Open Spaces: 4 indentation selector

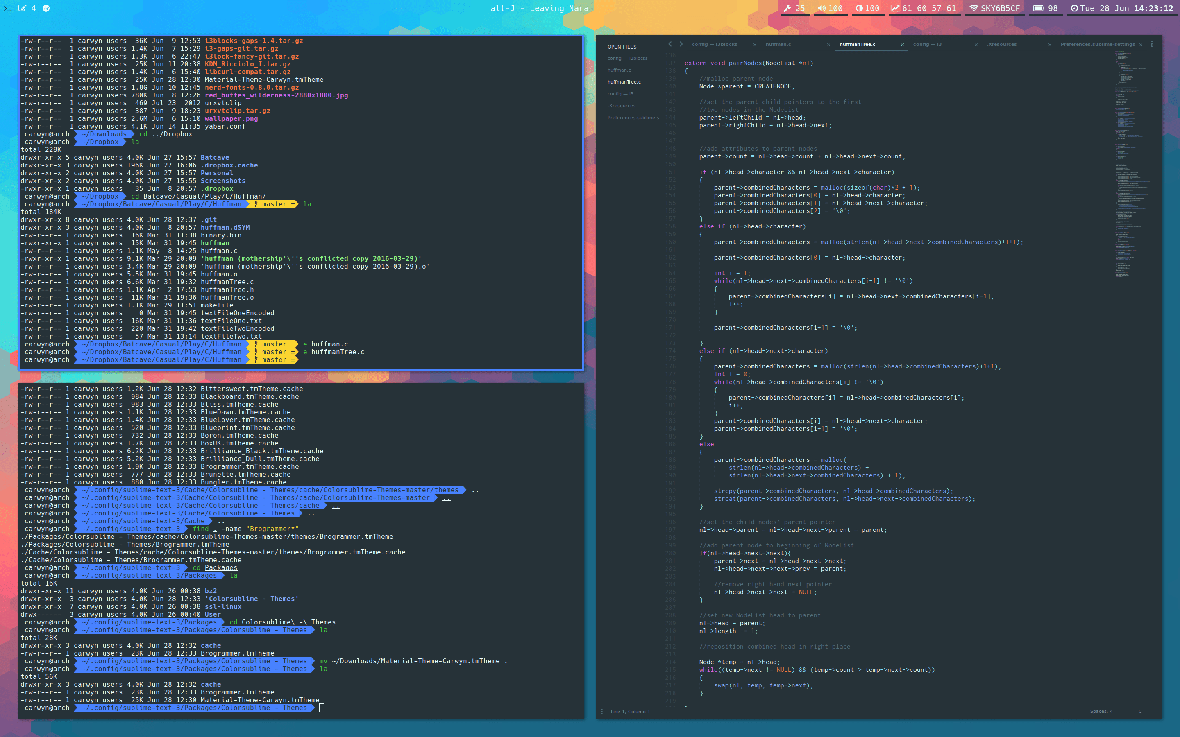[1101, 712]
